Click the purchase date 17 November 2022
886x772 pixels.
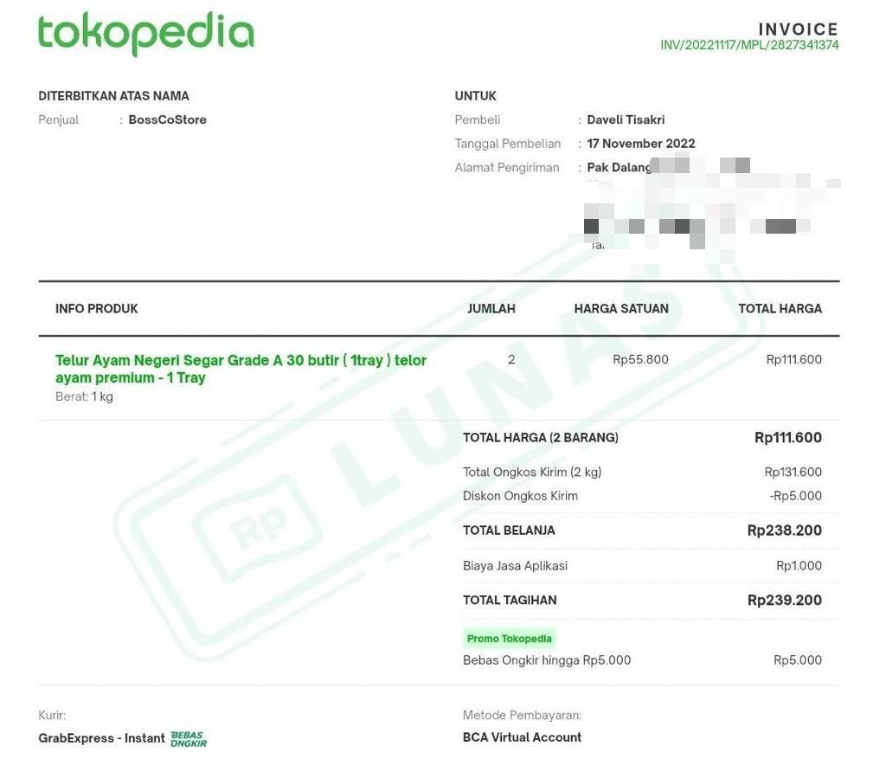click(640, 144)
